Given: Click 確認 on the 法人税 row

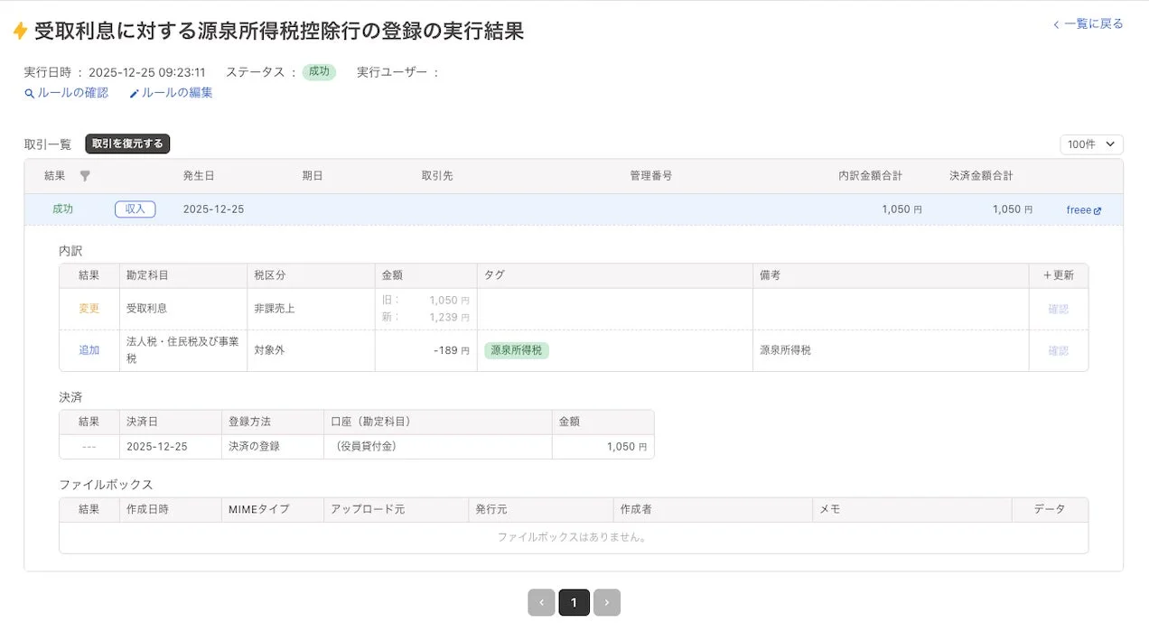Looking at the screenshot, I should point(1058,350).
